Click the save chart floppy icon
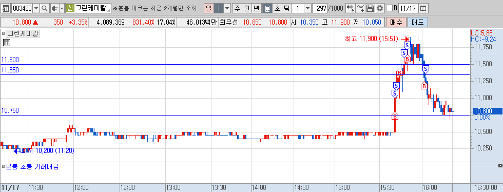The height and width of the screenshot is (192, 503). click(x=370, y=8)
